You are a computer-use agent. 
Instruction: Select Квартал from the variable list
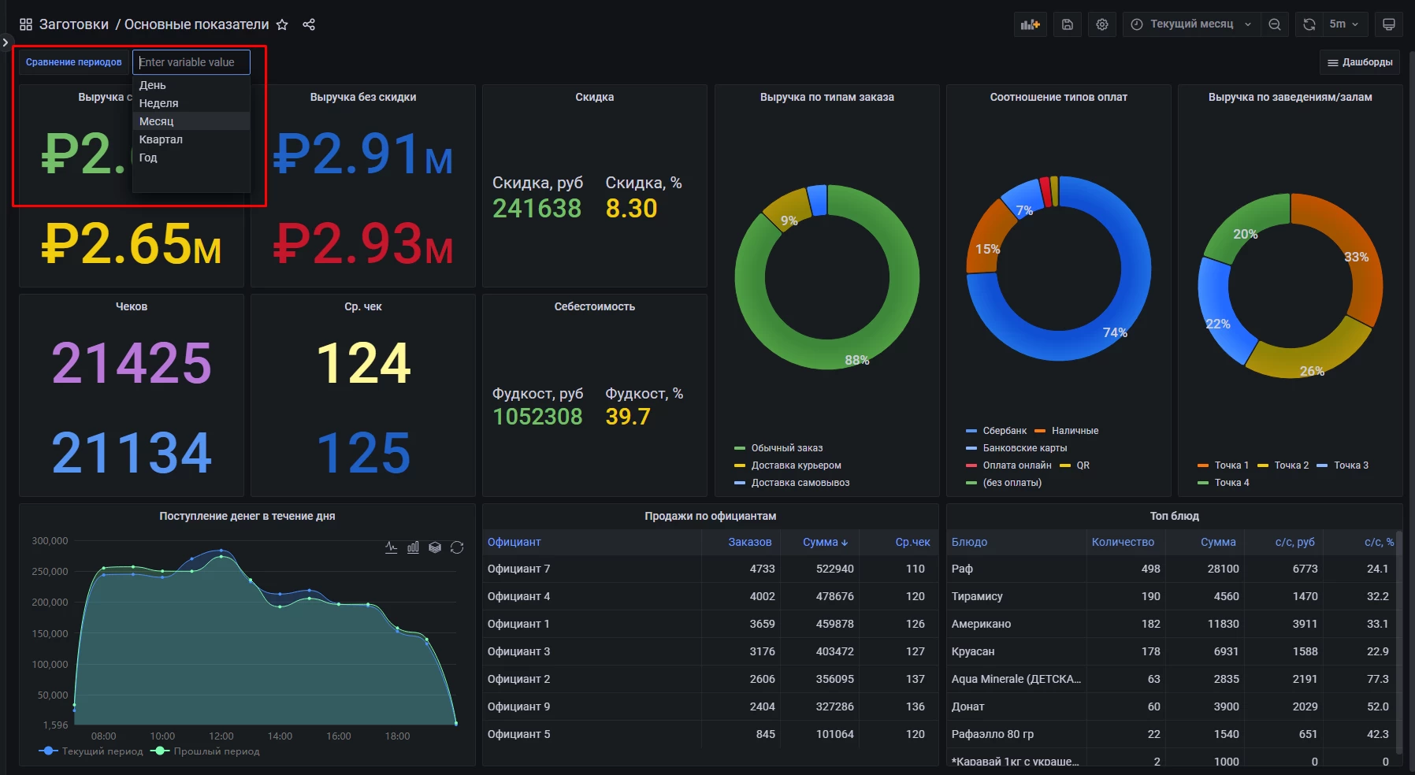[161, 139]
